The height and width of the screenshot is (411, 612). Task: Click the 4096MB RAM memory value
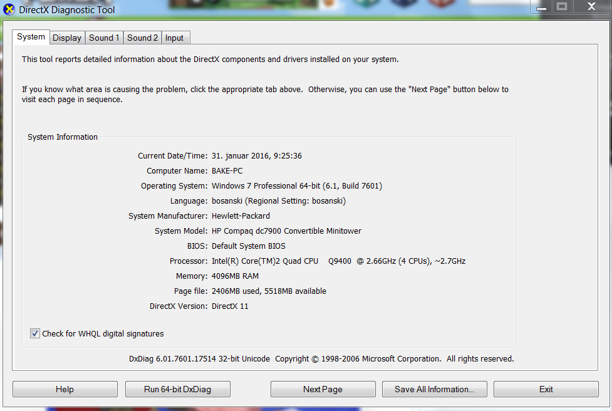(235, 276)
